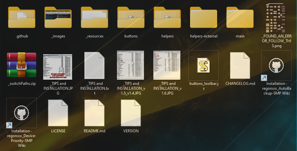
Task: Click the "_switchPaths.zip" file name
Action: click(22, 84)
